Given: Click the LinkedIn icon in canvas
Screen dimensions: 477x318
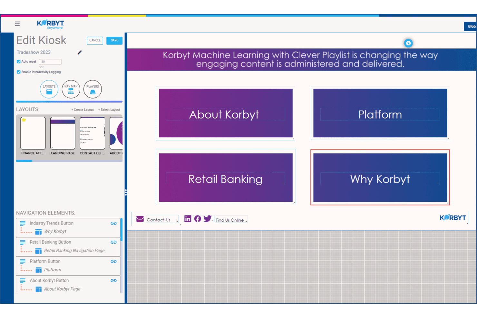Looking at the screenshot, I should 188,219.
